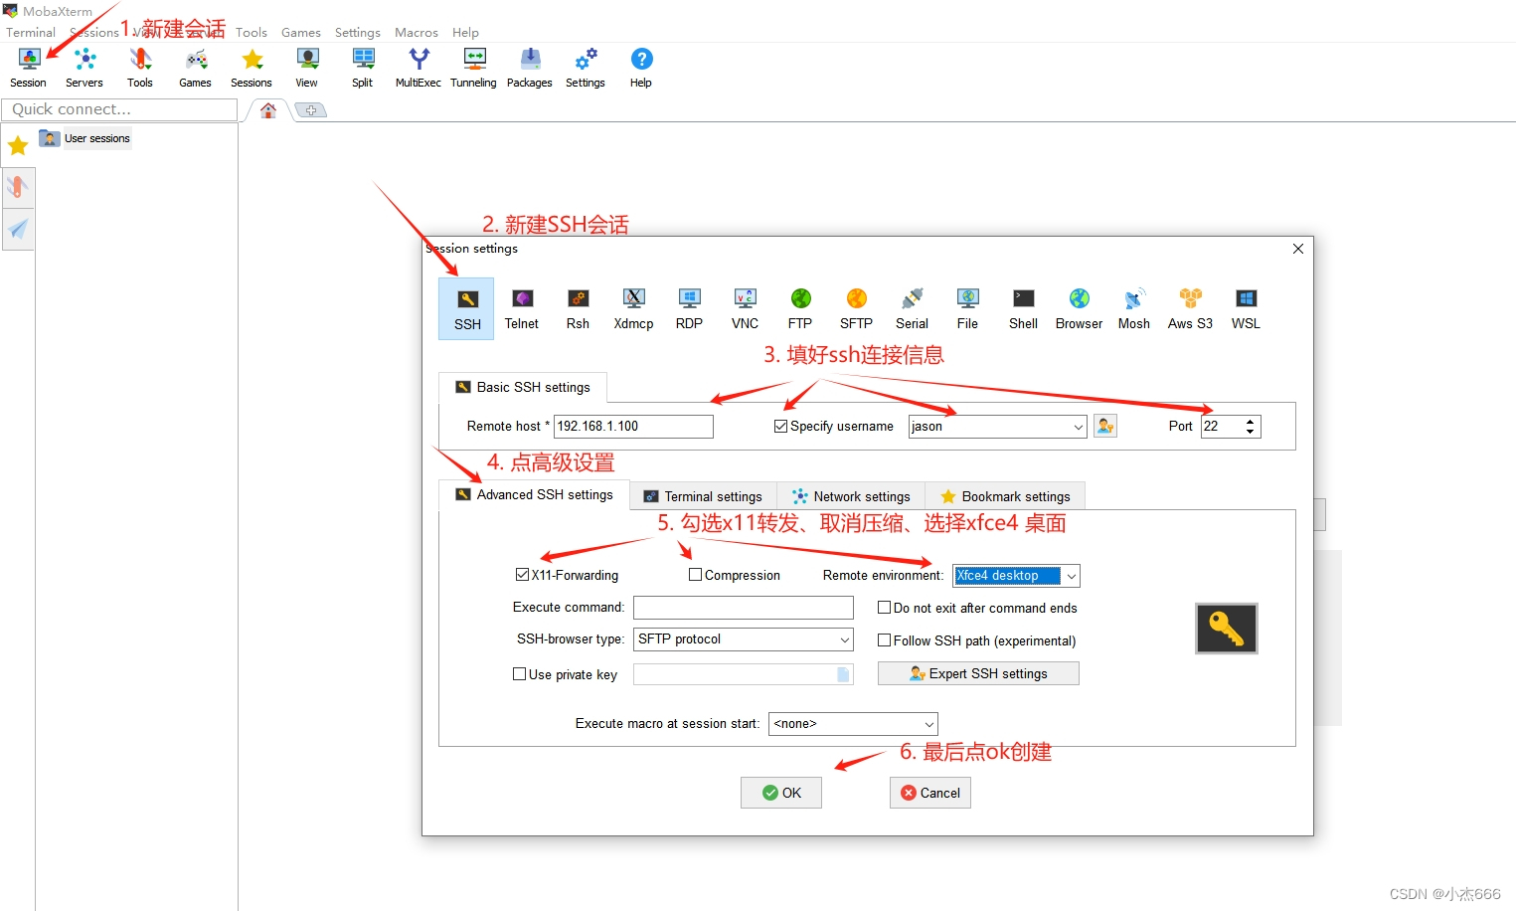Select Browser session type
Viewport: 1516px width, 911px height.
click(1079, 309)
